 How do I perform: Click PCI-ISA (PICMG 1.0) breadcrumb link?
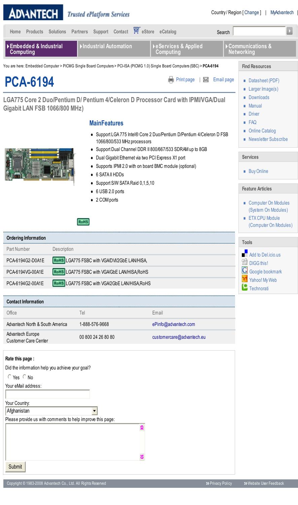(x=158, y=66)
